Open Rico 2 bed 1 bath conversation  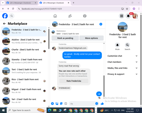[24, 81]
